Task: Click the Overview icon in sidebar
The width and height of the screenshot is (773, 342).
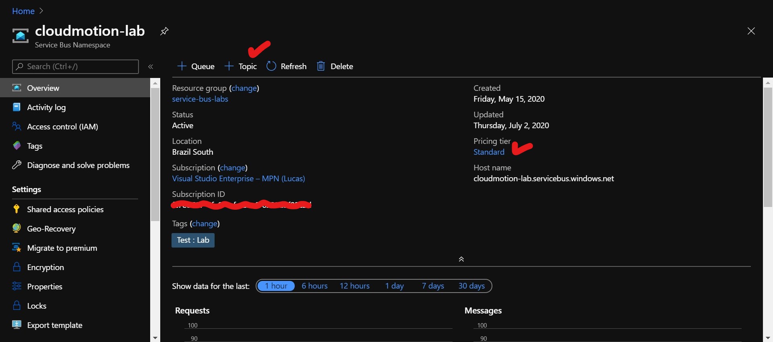Action: [17, 88]
